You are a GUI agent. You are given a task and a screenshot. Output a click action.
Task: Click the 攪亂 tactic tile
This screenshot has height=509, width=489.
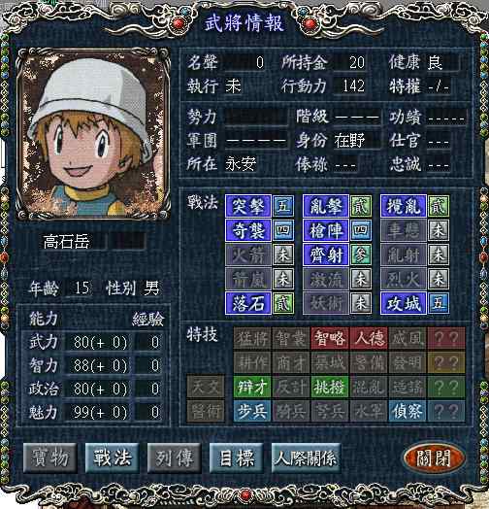[403, 206]
